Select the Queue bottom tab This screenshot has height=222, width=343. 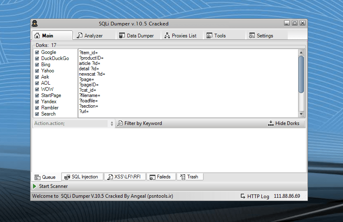coord(47,177)
